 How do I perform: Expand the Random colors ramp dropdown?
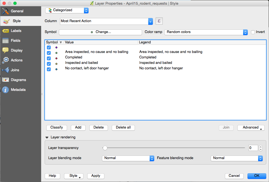(x=206, y=32)
